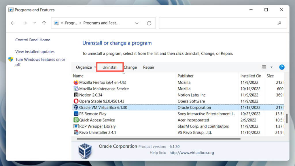Click the 2/9/2022 installed date cell
This screenshot has width=295, height=166.
[248, 120]
